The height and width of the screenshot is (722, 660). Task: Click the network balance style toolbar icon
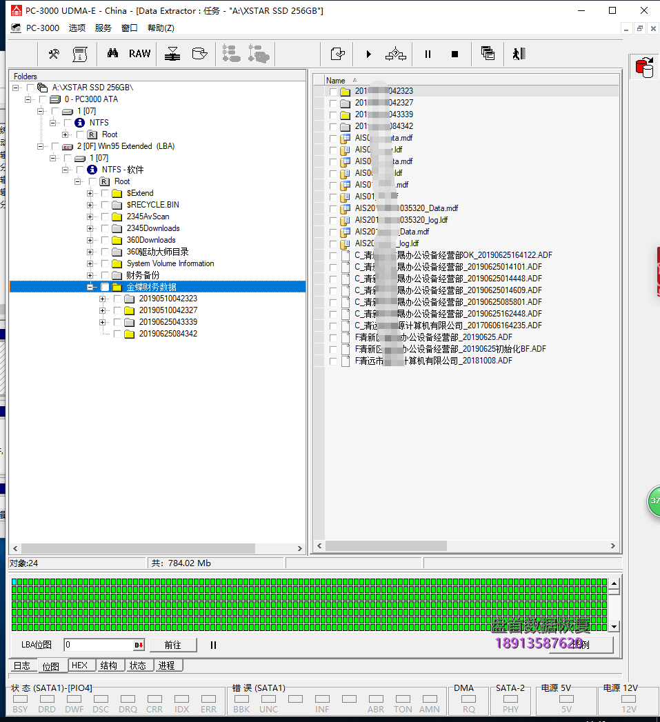(396, 54)
